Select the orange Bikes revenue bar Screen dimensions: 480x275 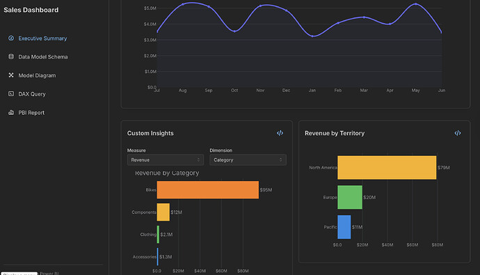[x=208, y=190]
